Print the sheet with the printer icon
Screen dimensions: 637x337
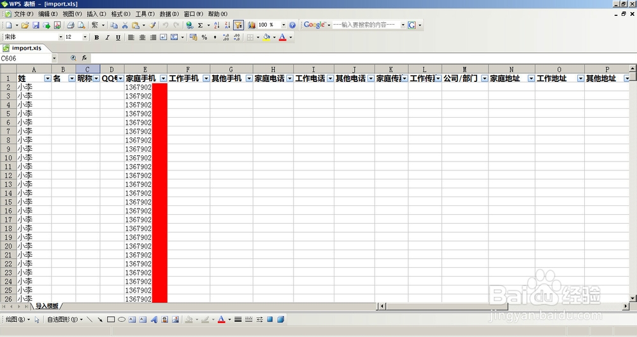tap(71, 25)
